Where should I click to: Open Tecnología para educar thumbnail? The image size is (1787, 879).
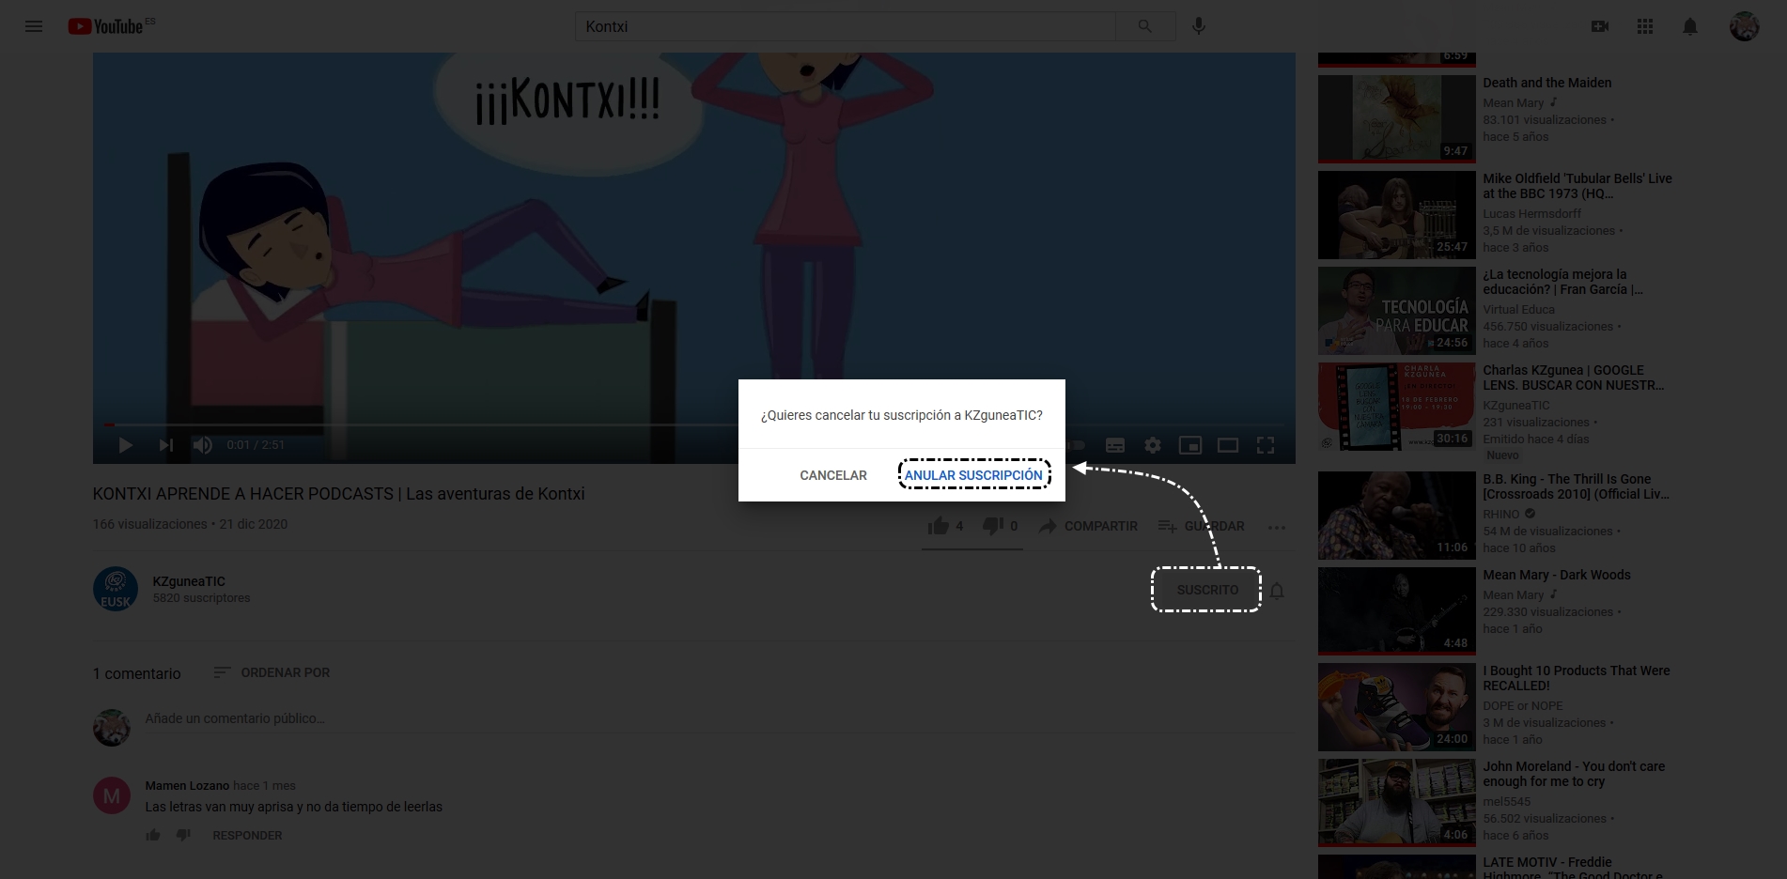point(1397,311)
